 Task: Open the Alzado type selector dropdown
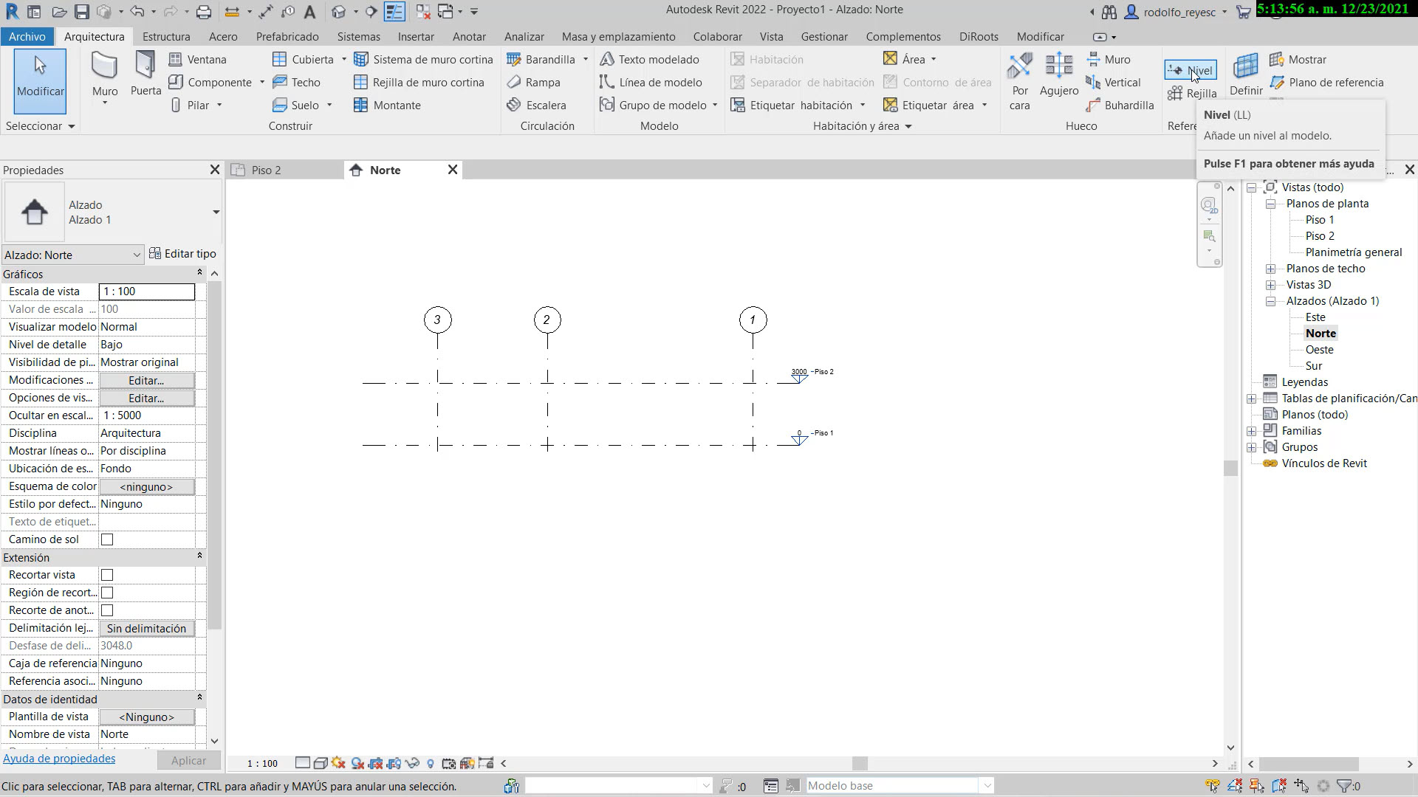216,212
